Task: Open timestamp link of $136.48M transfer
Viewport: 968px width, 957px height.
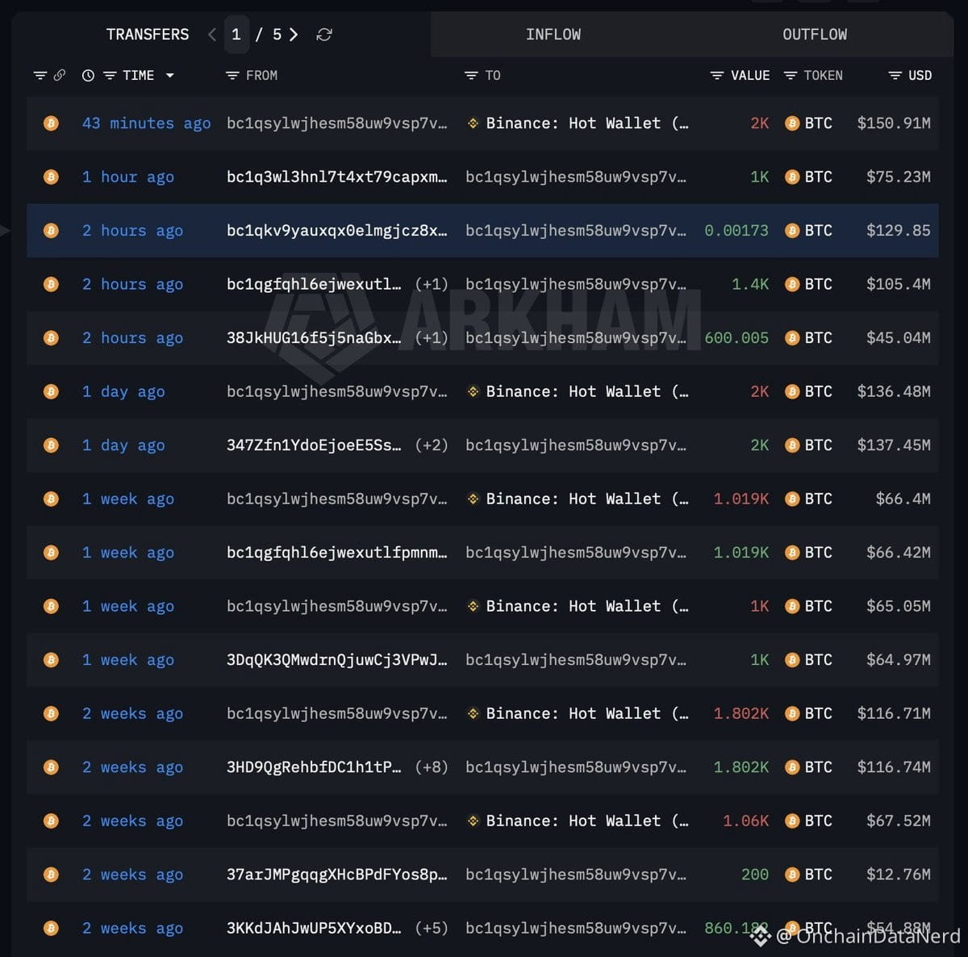Action: [123, 391]
